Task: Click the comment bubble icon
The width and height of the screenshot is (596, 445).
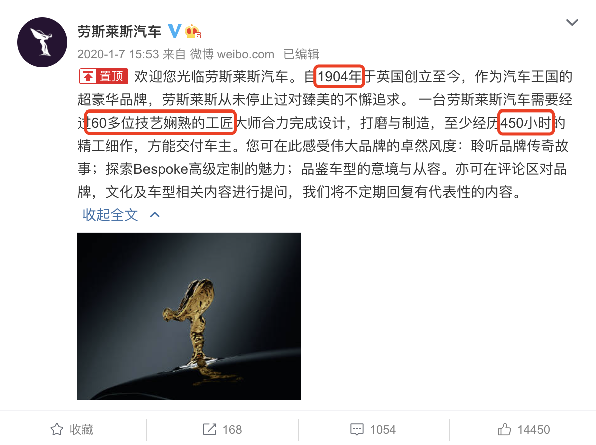Action: 357,430
